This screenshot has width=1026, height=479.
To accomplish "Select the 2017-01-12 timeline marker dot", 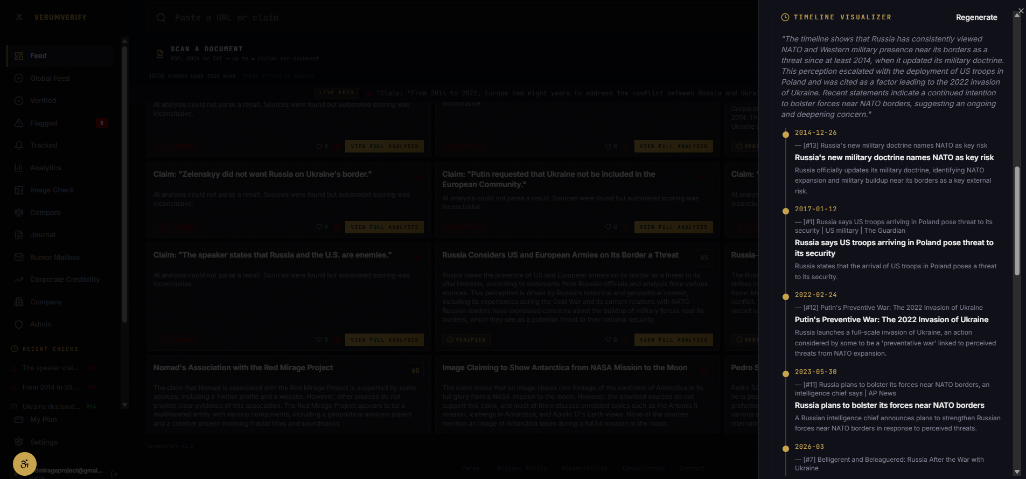I will [786, 211].
